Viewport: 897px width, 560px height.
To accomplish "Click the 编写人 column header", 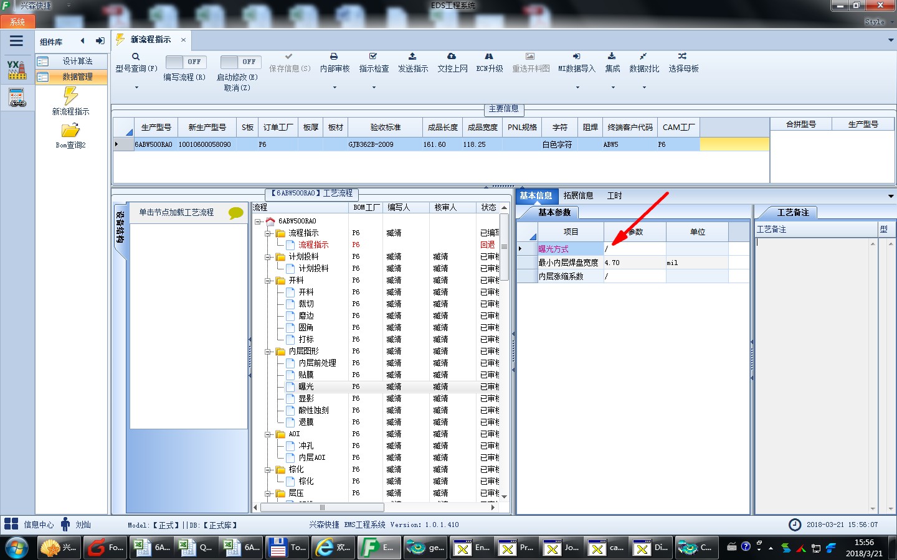I will tap(406, 208).
